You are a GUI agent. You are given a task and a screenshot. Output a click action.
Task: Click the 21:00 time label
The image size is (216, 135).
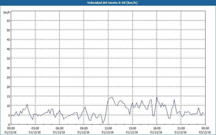181,129
